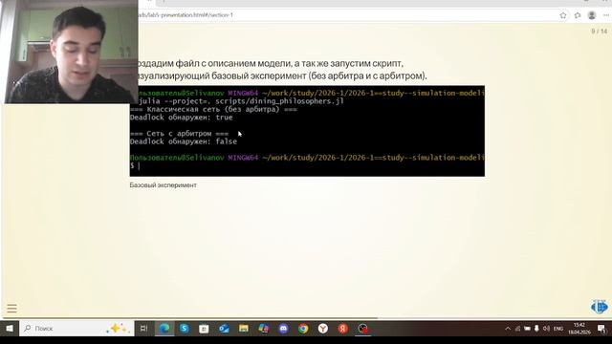Click the line '=== Сеть с арбитром ==='
Screen dimensions: 612x344
coord(180,134)
